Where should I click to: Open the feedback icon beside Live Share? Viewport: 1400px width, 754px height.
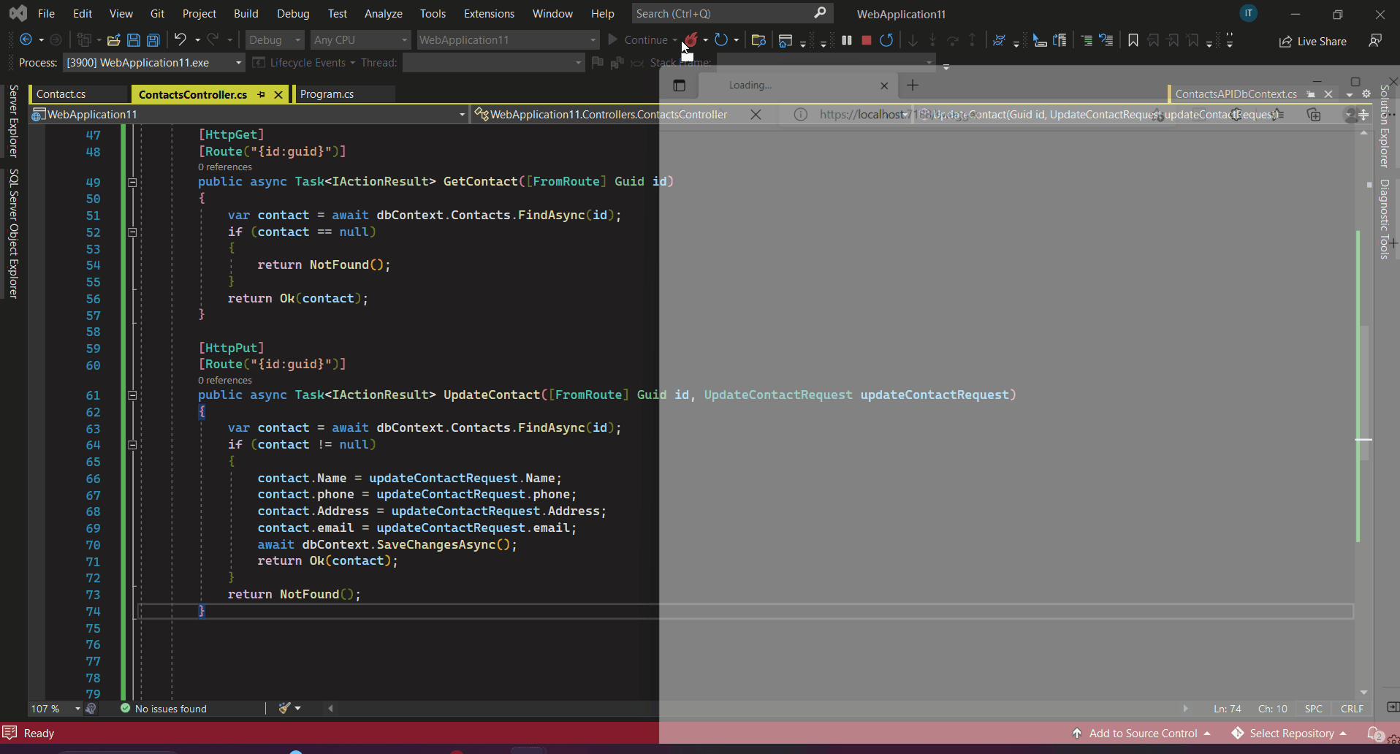coord(1374,41)
